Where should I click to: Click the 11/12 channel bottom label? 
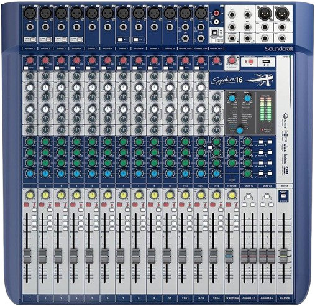[x=185, y=298]
